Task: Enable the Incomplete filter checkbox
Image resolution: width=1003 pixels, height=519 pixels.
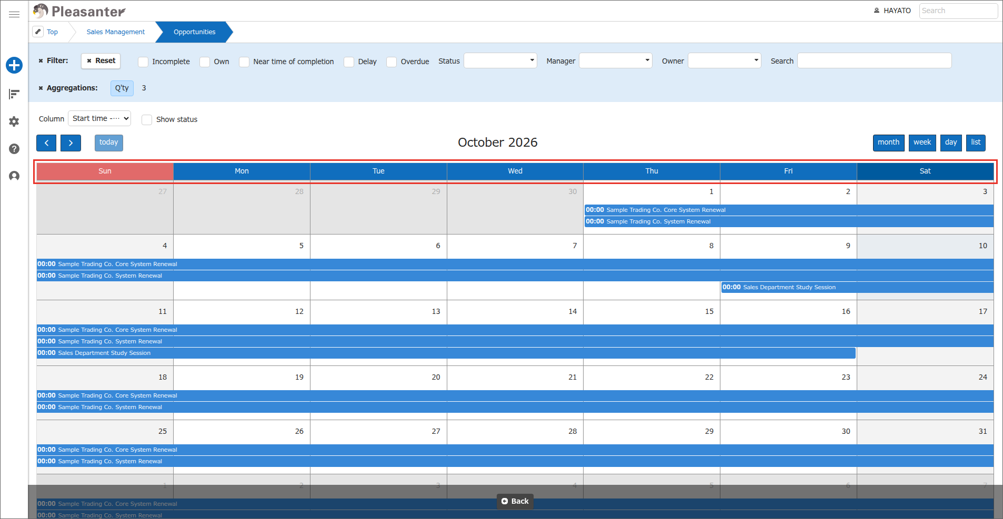Action: coord(143,62)
